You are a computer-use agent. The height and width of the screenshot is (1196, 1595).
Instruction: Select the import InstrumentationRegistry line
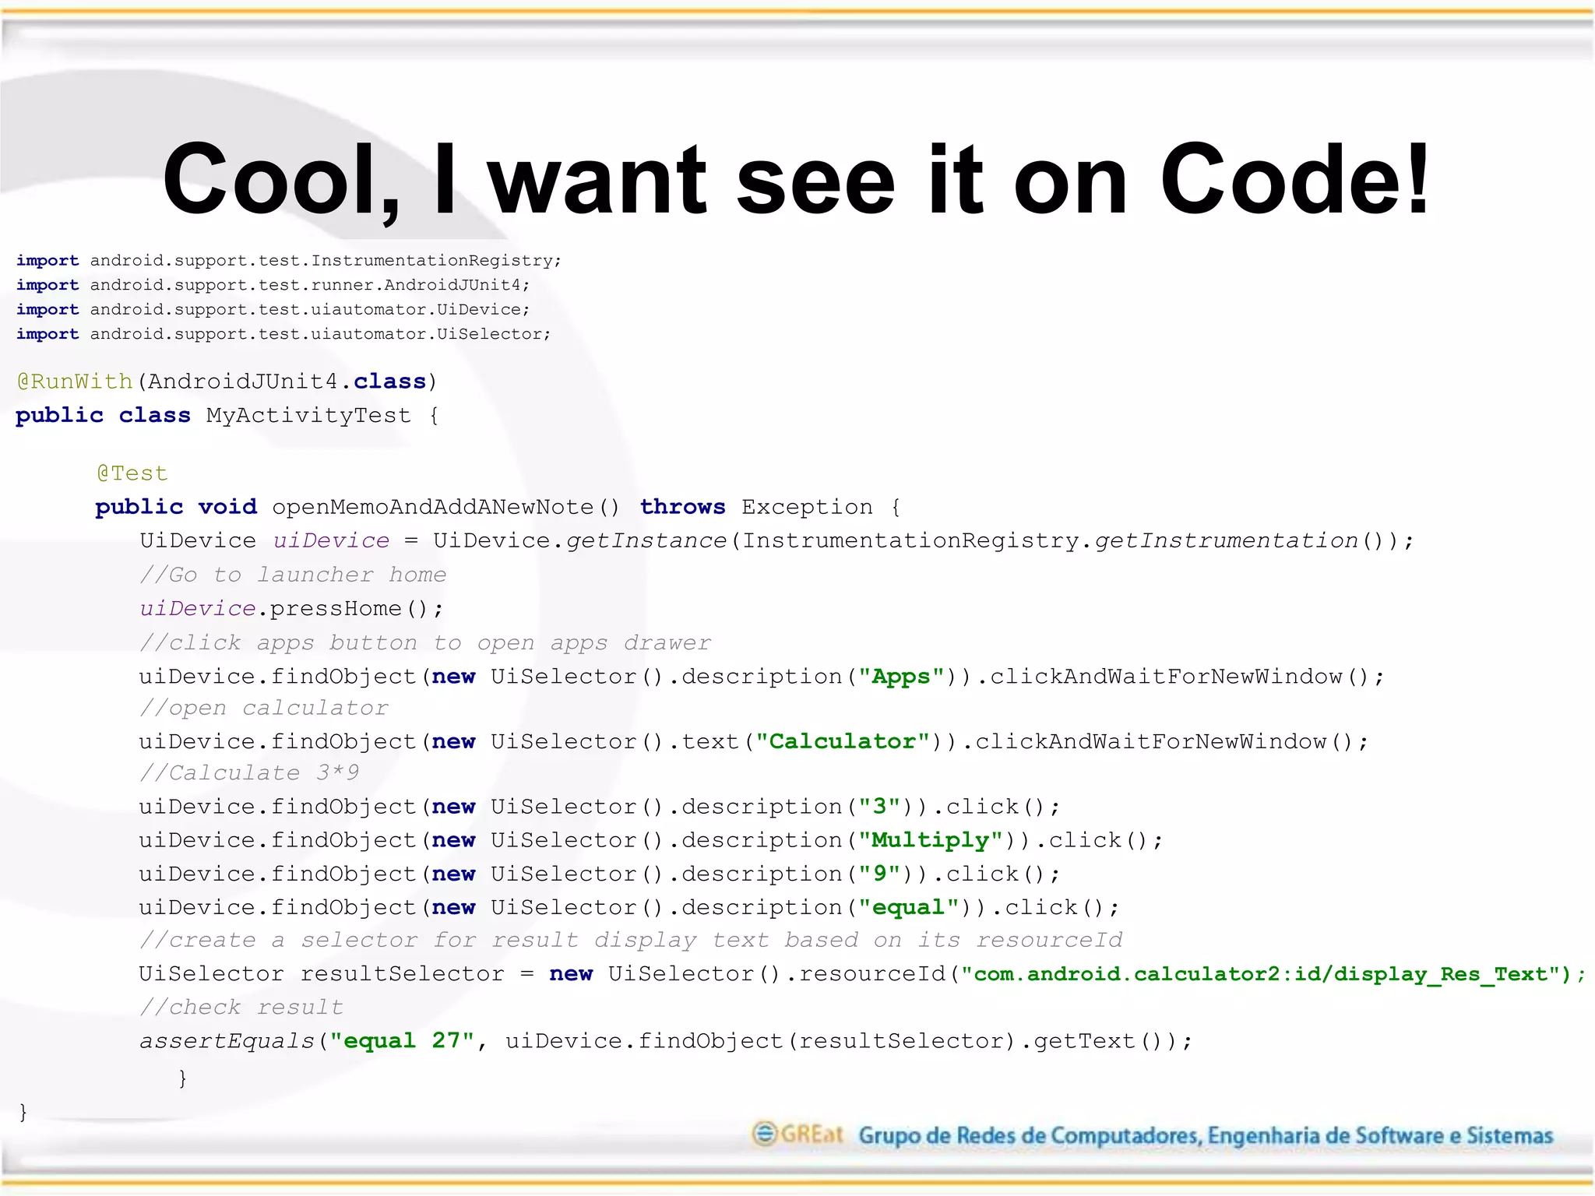(289, 261)
